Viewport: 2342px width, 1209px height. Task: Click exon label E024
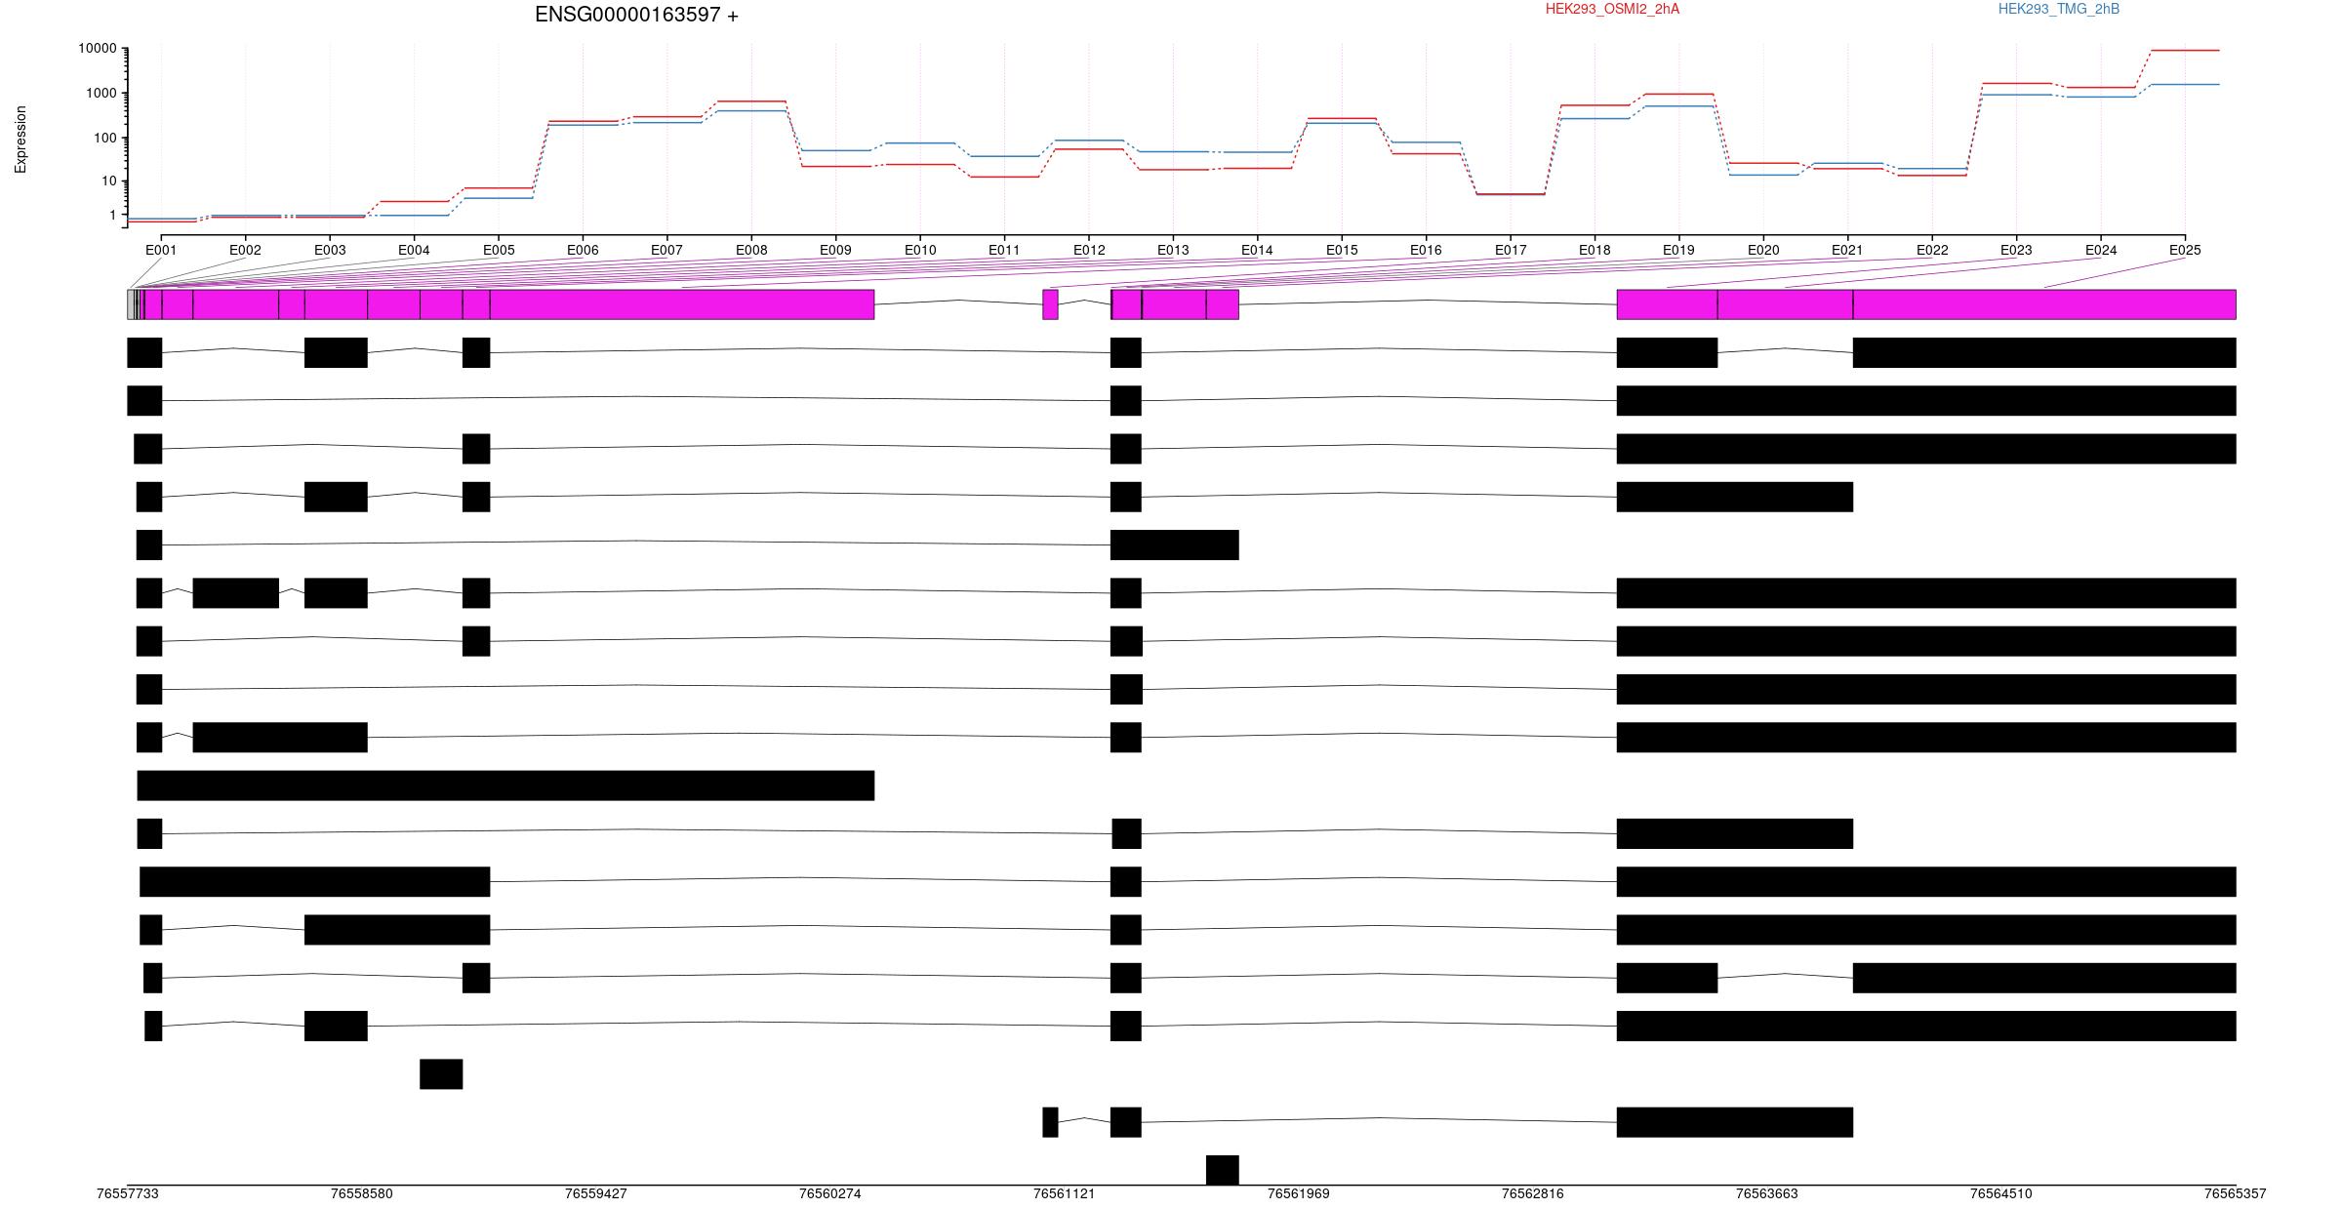tap(2101, 250)
